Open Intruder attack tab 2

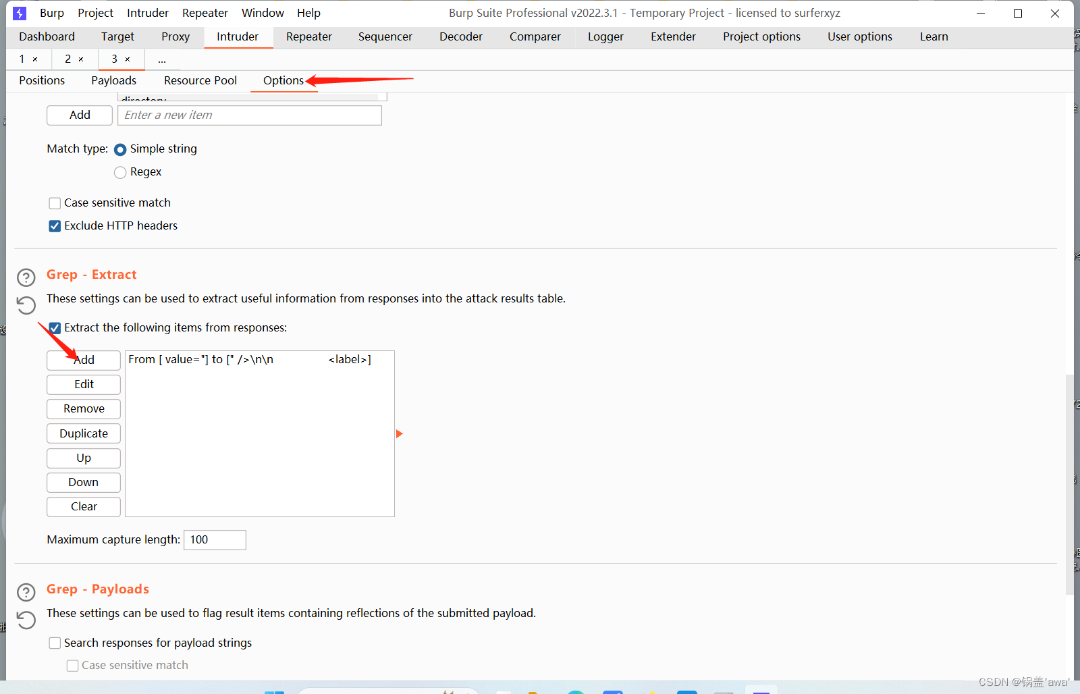67,59
